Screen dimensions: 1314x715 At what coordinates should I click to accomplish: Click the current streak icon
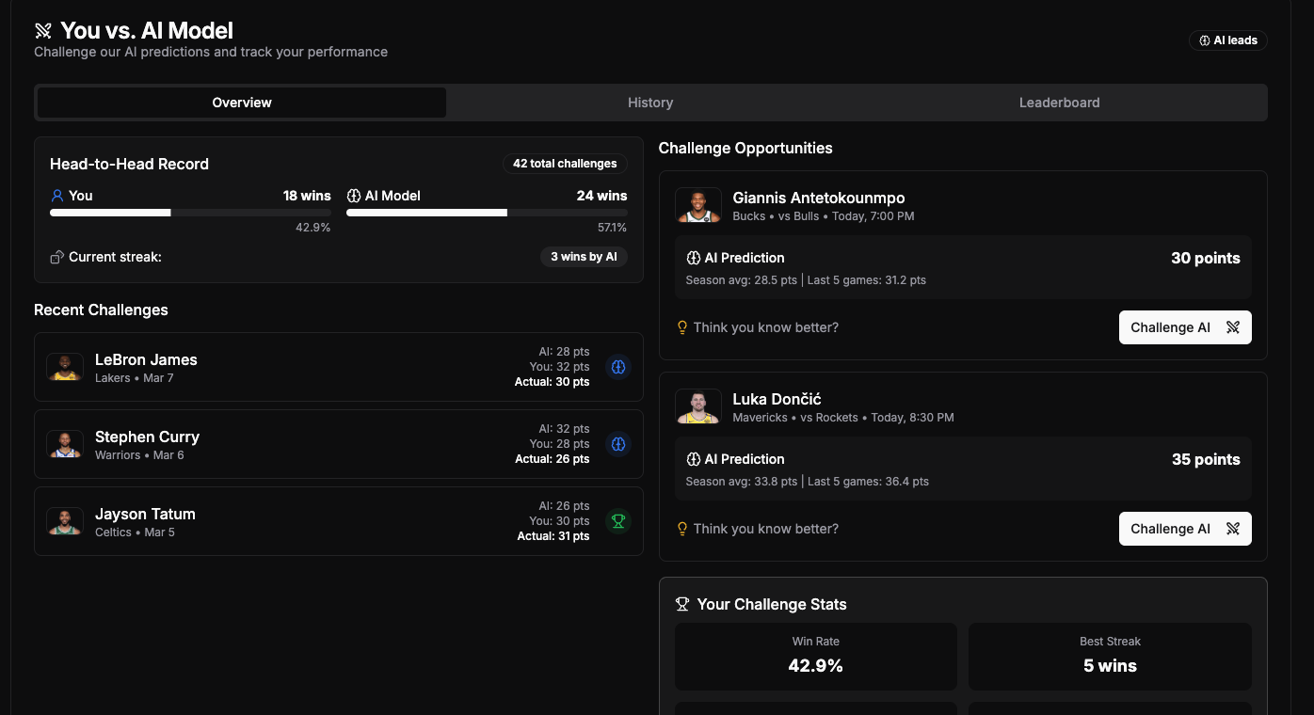[57, 258]
